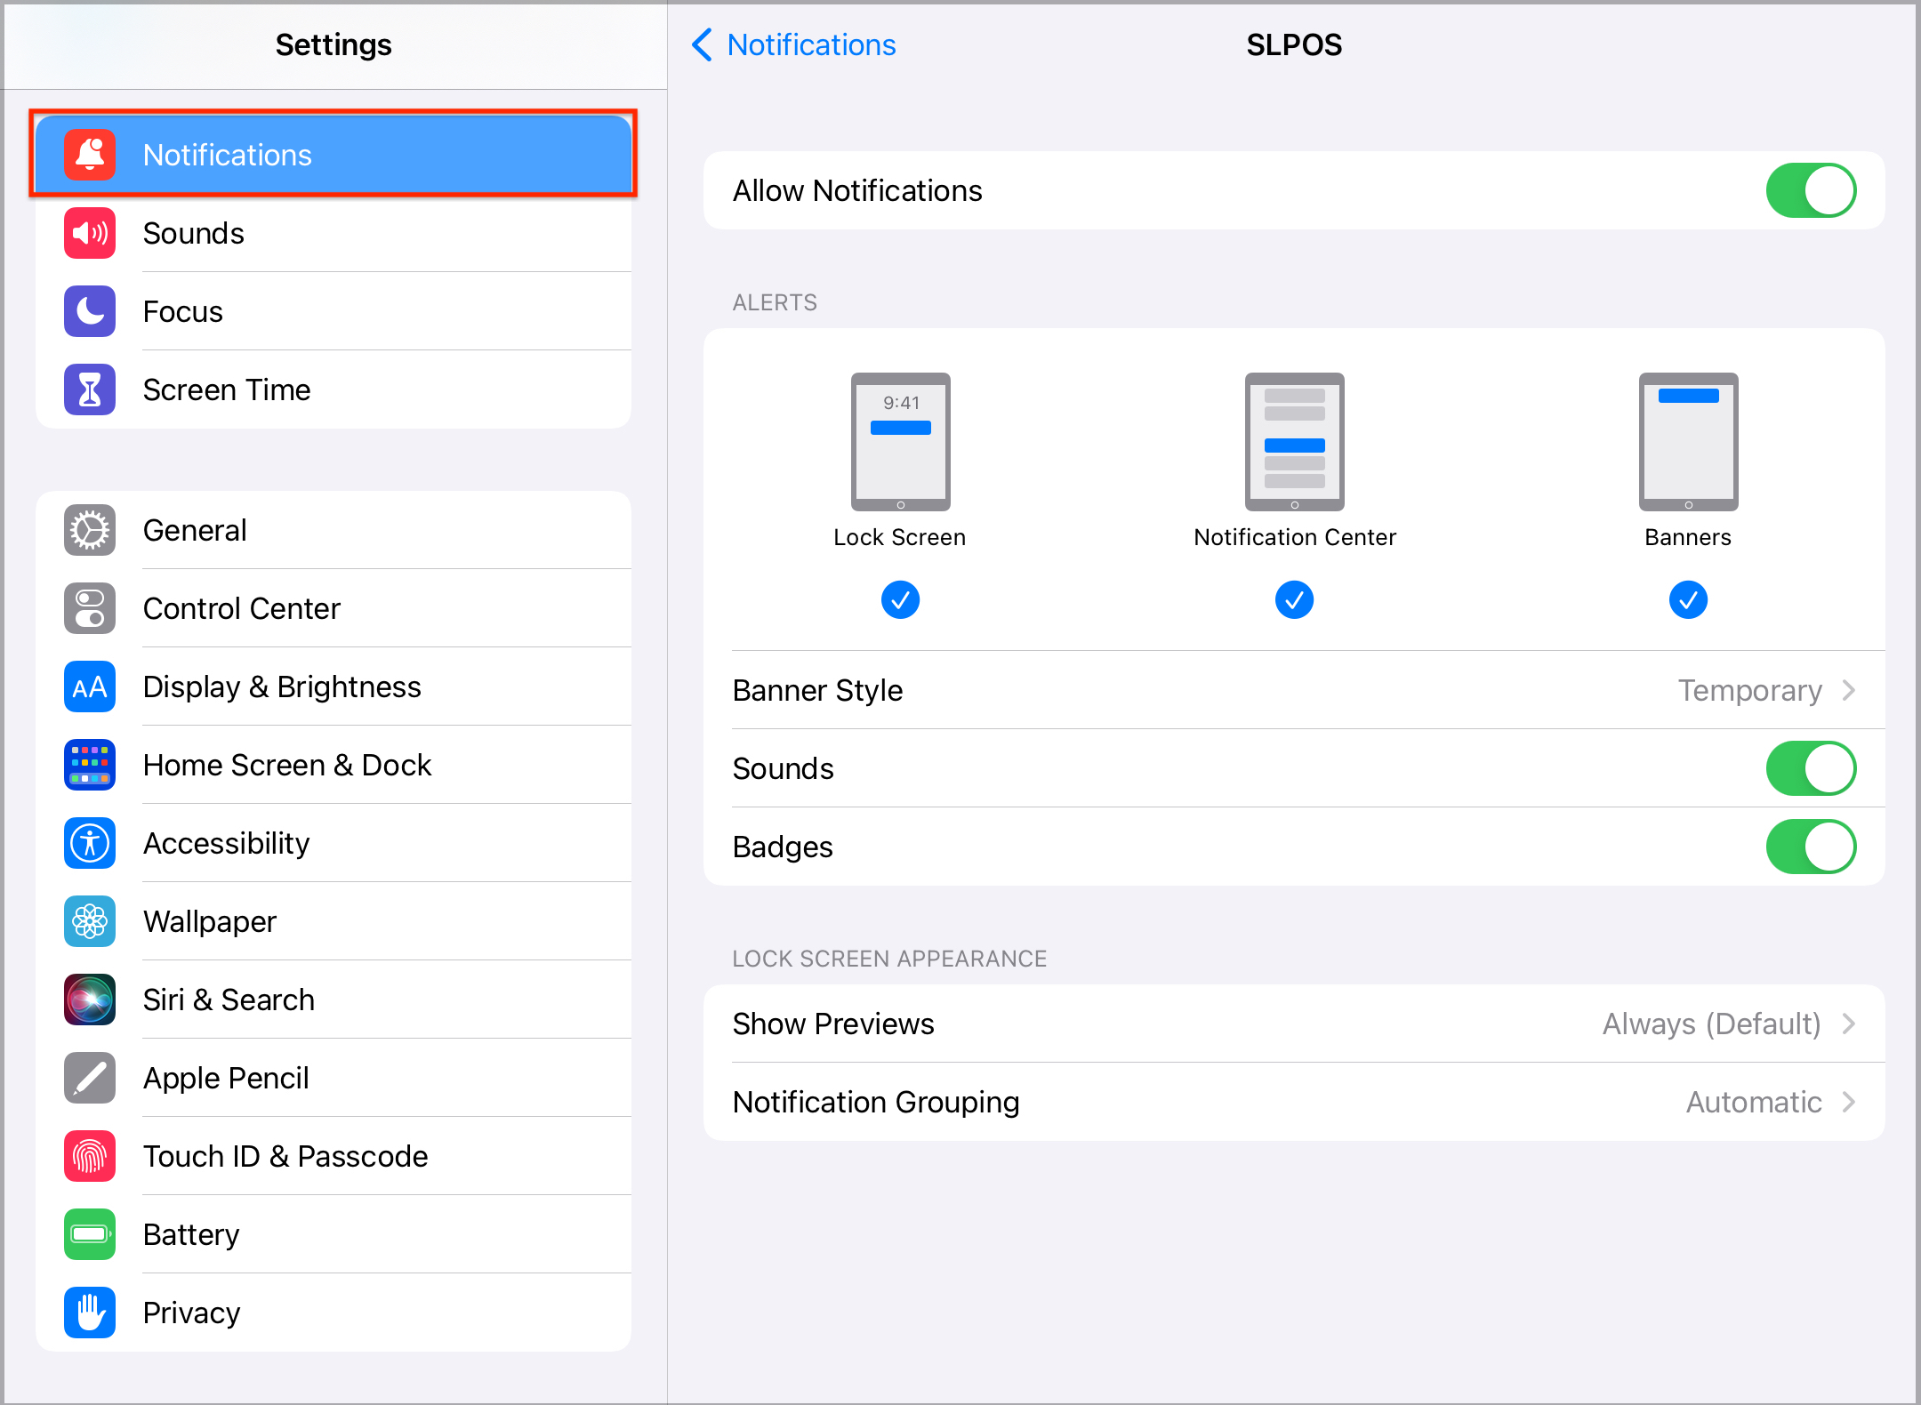Turn off the Sounds alert toggle
This screenshot has width=1921, height=1405.
coord(1811,768)
